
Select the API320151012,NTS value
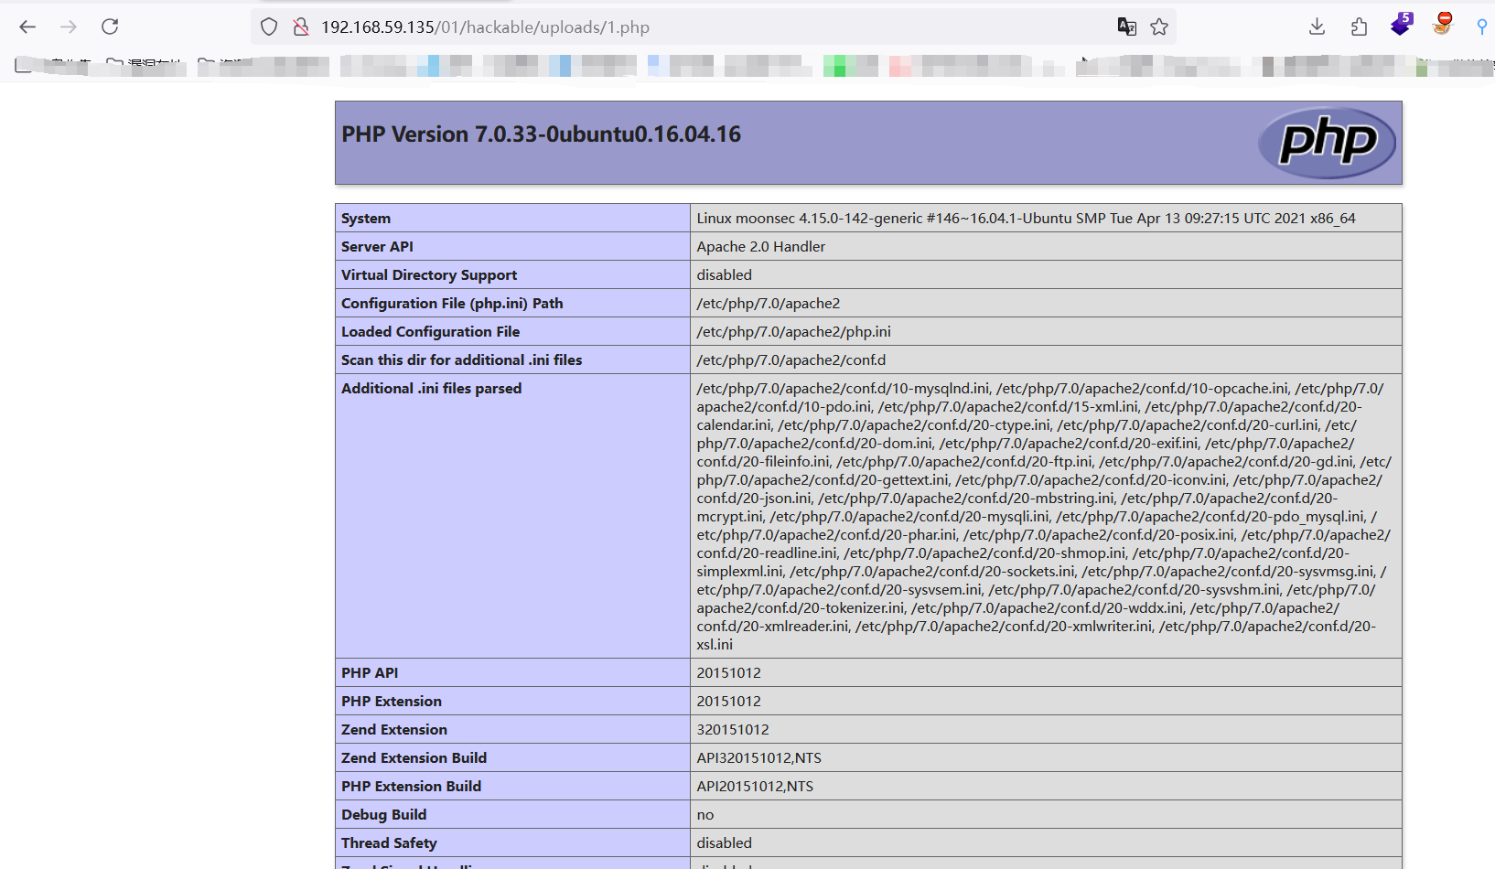click(x=758, y=757)
